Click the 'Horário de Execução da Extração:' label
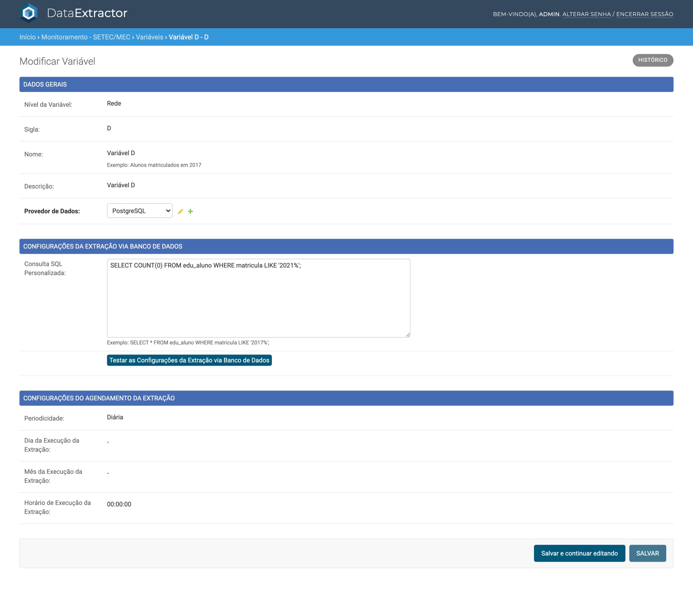The height and width of the screenshot is (597, 693). [x=57, y=507]
